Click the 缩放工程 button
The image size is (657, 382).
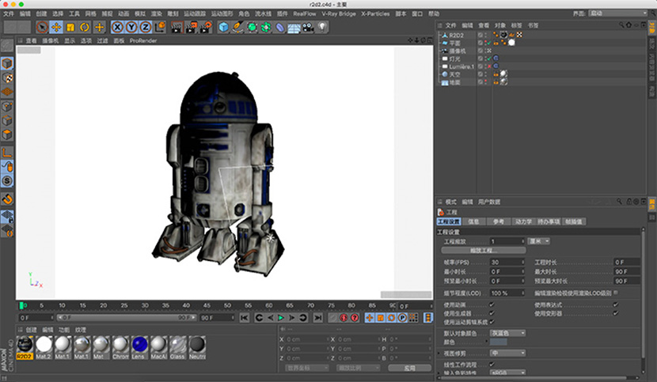tap(483, 251)
